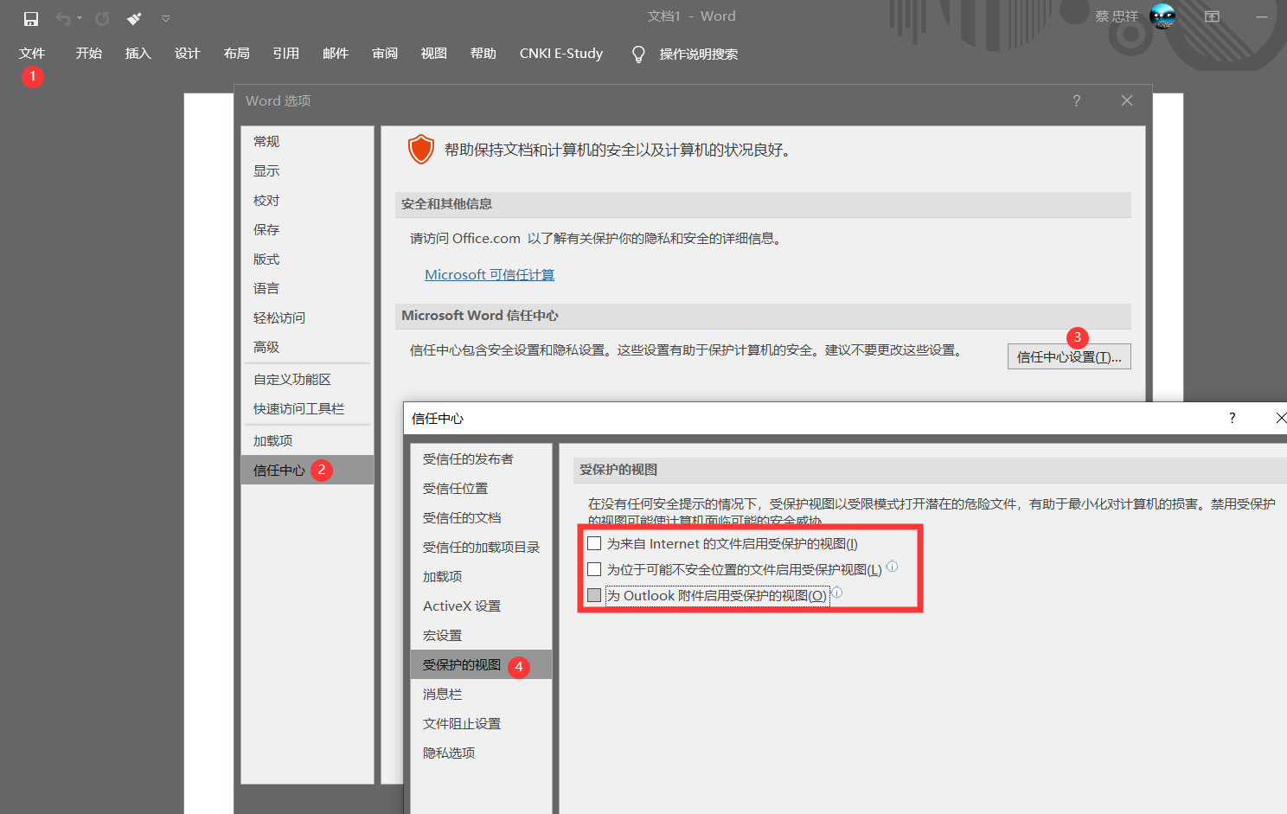The width and height of the screenshot is (1287, 814).
Task: Select 文件阻止设置 in Trust Center list
Action: point(481,724)
